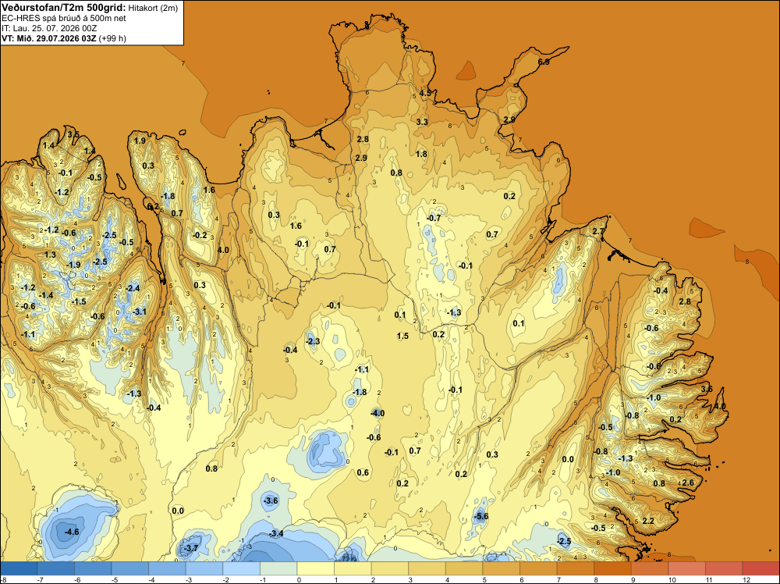This screenshot has width=780, height=584.
Task: Select the legend color block between -8 and -7
Action: (x=19, y=568)
